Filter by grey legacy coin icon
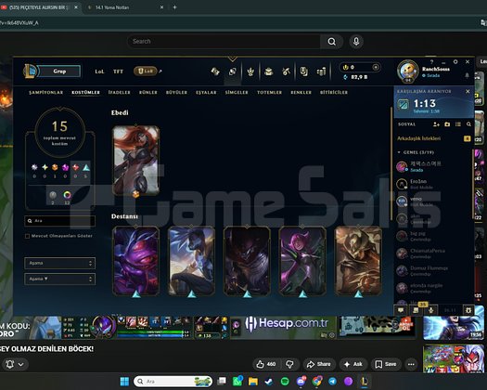This screenshot has height=390, width=487. pos(53,195)
